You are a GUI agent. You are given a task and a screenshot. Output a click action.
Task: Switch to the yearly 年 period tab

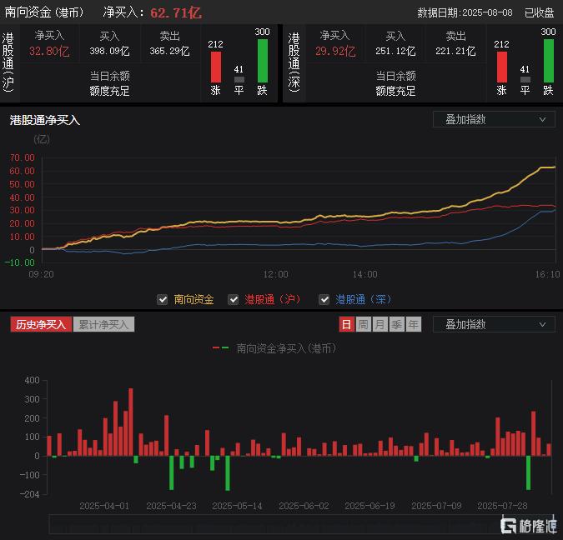pyautogui.click(x=414, y=324)
